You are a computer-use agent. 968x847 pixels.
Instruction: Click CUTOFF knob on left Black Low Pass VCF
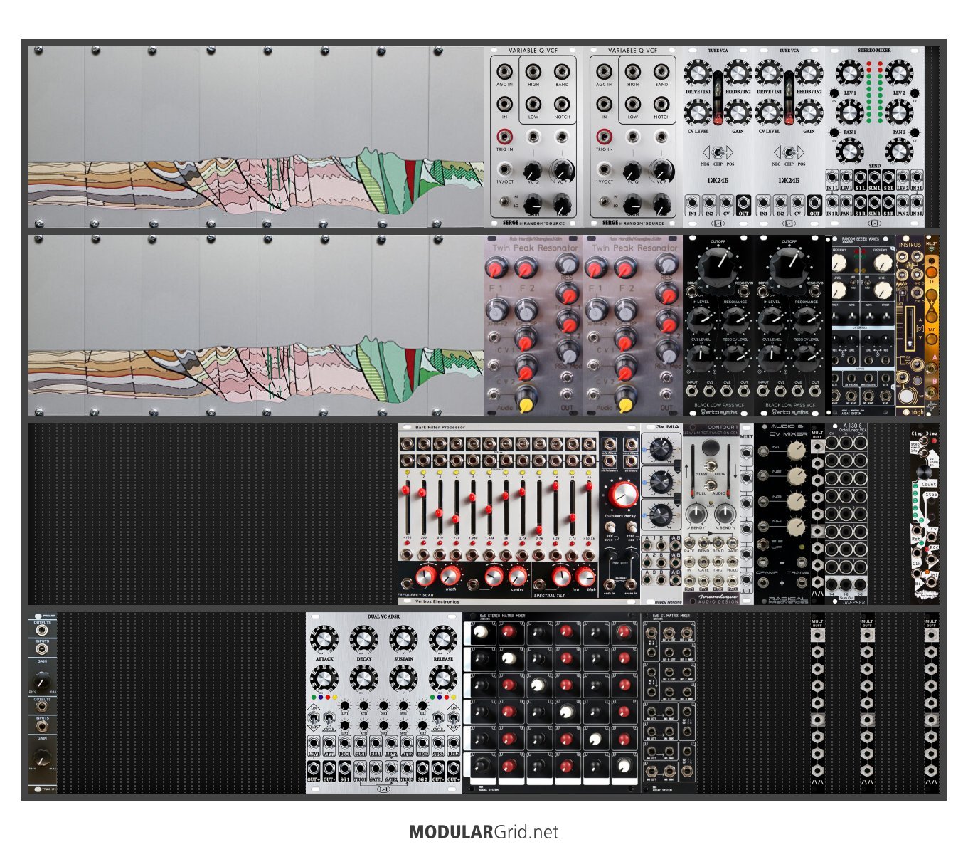(718, 266)
